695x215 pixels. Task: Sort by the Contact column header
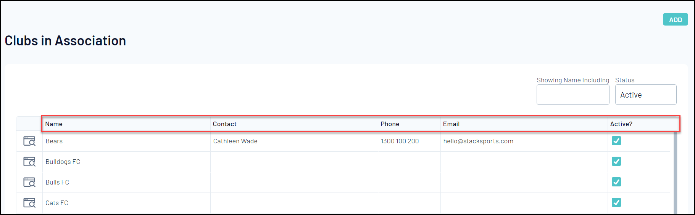point(225,124)
